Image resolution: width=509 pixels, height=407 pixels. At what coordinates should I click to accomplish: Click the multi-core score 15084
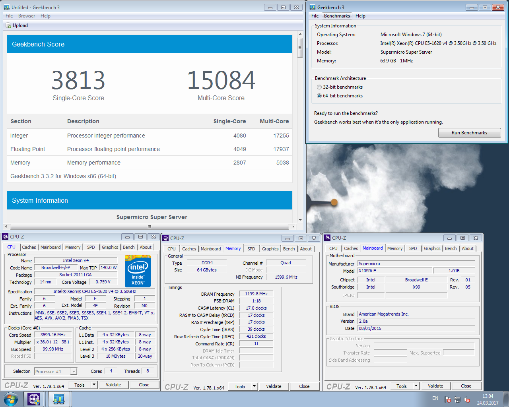coord(221,80)
